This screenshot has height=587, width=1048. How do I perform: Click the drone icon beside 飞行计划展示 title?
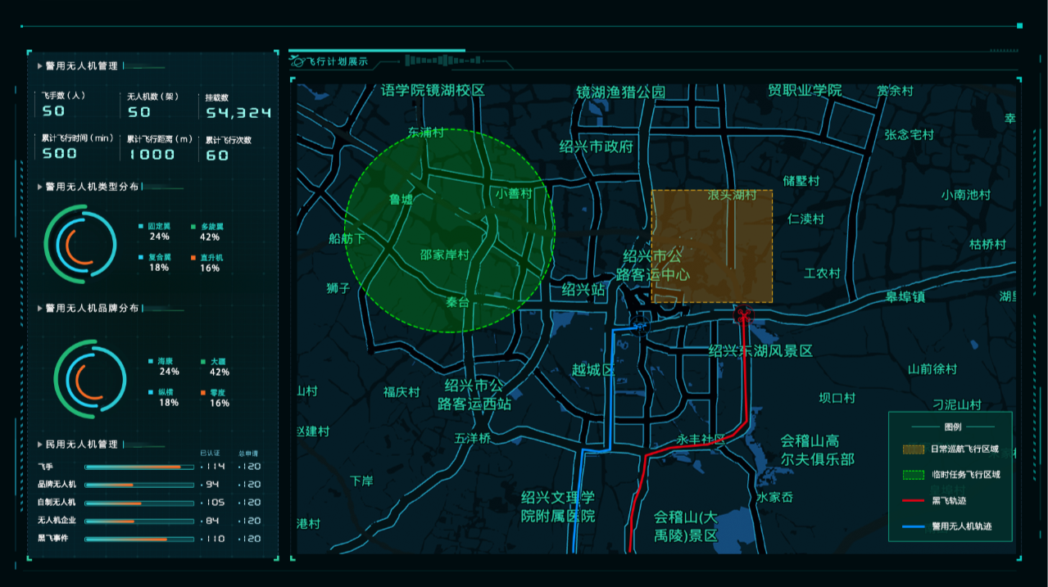296,61
